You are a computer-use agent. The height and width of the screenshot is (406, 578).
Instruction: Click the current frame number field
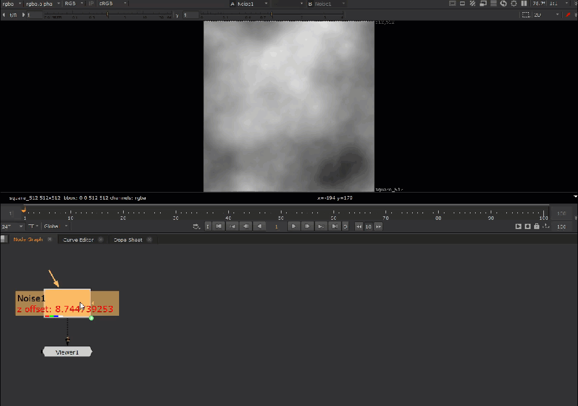coord(276,226)
